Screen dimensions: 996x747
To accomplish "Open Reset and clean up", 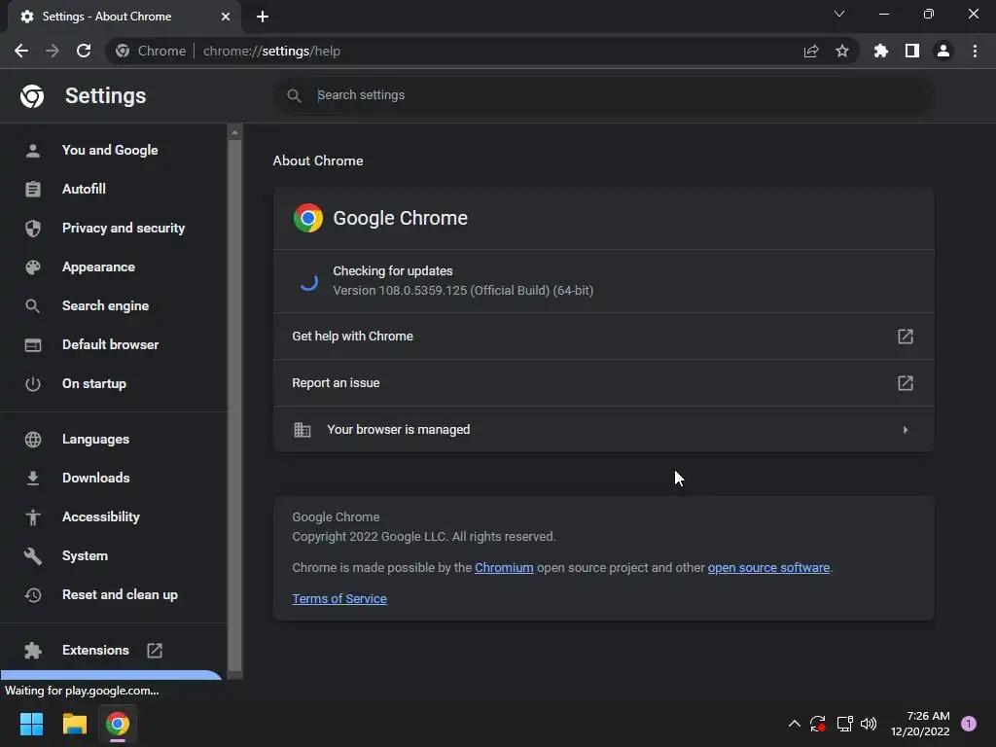I will [x=113, y=594].
